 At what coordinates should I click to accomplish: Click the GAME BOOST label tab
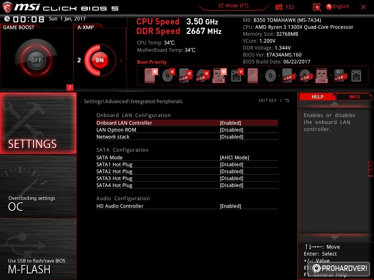(x=19, y=27)
